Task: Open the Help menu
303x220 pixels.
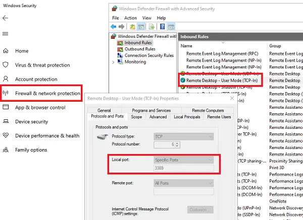Action: tap(162, 18)
